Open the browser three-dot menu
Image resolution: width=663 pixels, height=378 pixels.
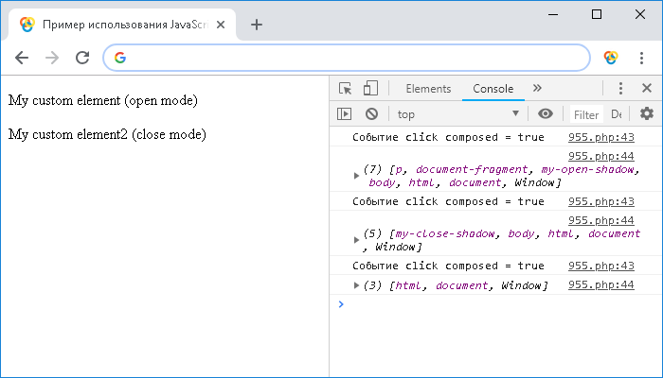(641, 58)
